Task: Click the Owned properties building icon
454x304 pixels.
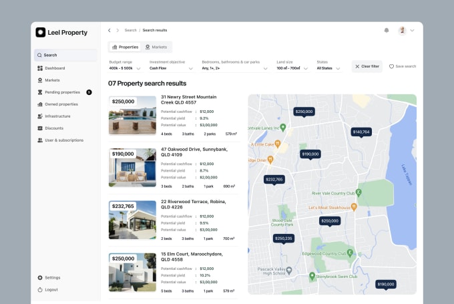Action: click(x=40, y=104)
